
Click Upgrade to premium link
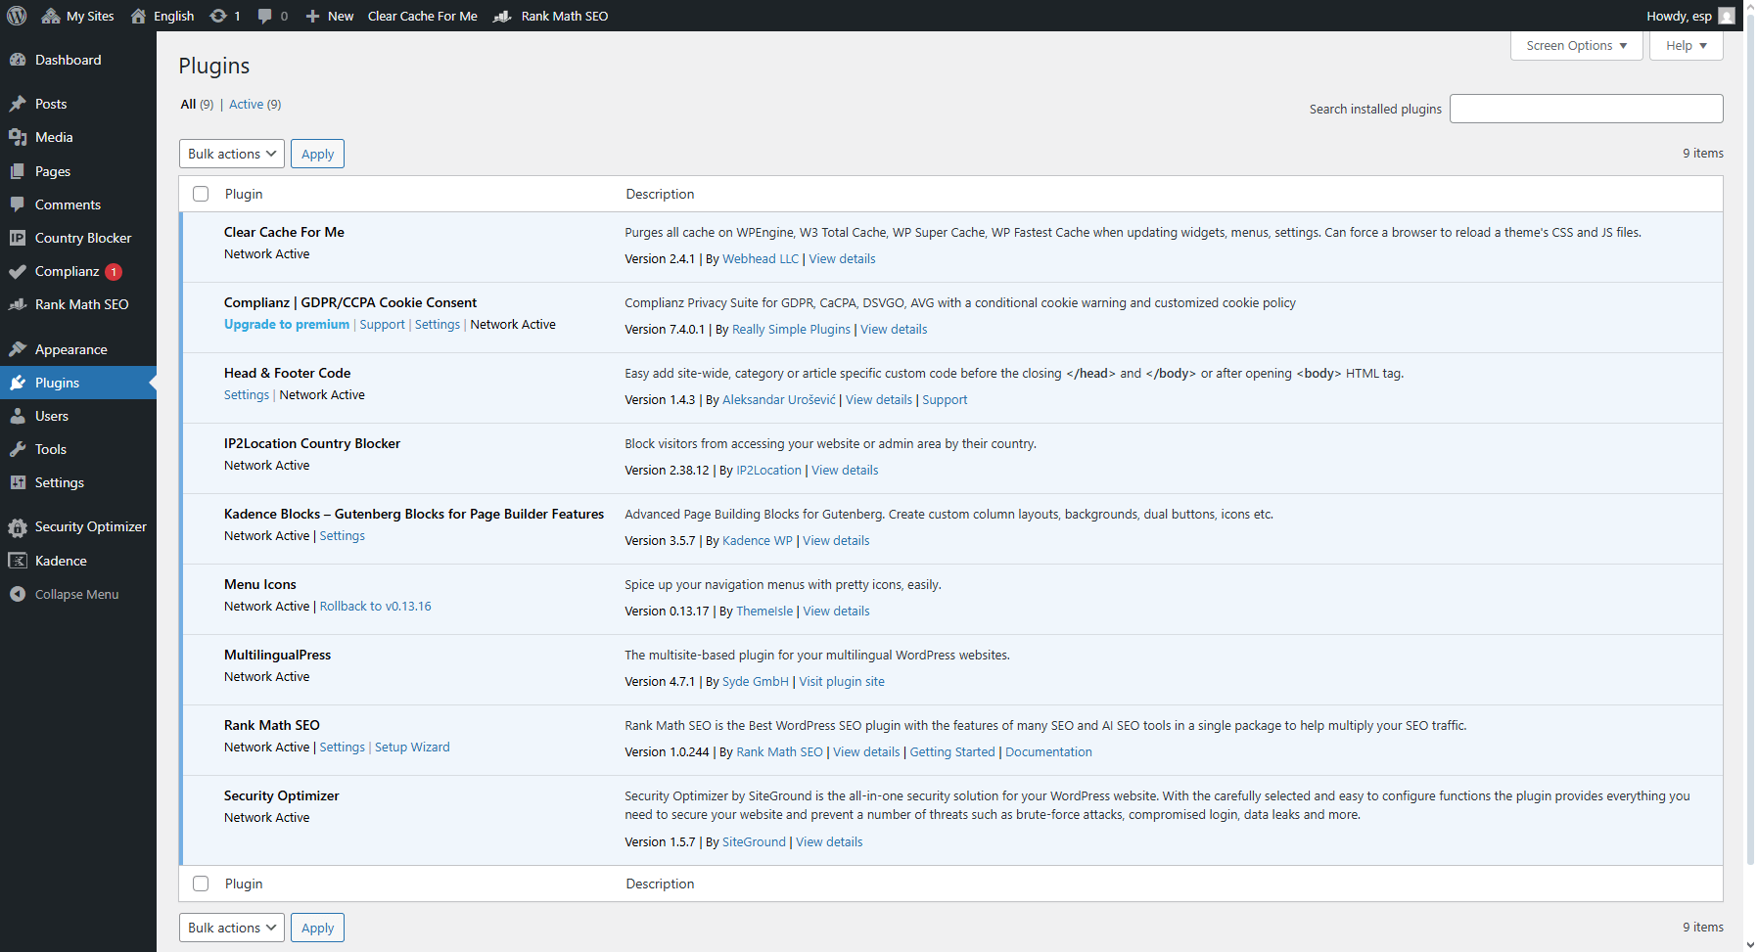(x=287, y=325)
